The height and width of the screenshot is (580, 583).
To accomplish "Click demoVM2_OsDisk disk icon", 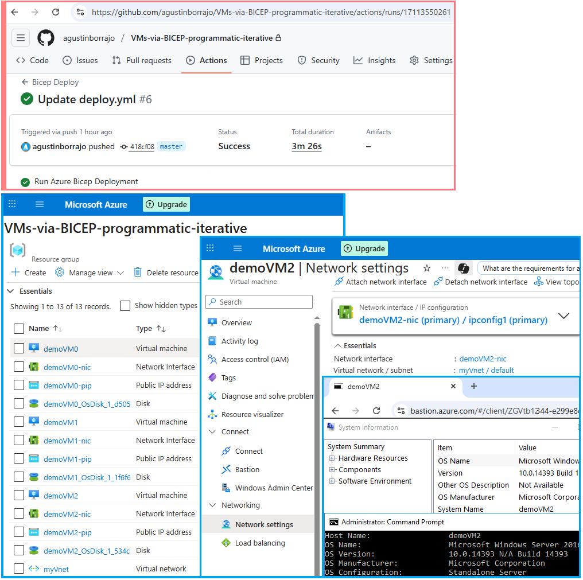I will (34, 550).
